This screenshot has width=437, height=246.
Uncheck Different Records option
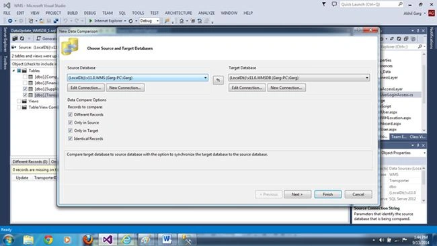70,114
